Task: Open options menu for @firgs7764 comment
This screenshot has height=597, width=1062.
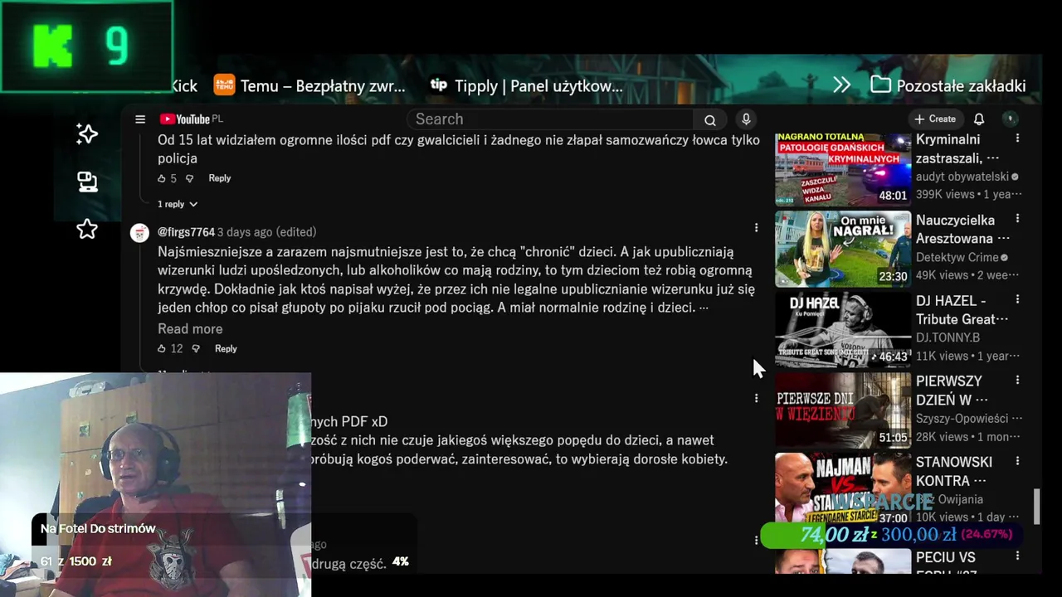Action: click(756, 227)
